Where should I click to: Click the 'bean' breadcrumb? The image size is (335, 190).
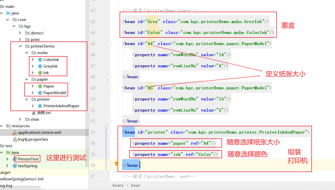click(136, 185)
